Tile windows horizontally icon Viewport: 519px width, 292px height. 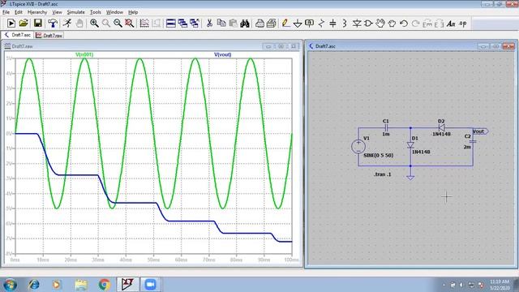171,24
